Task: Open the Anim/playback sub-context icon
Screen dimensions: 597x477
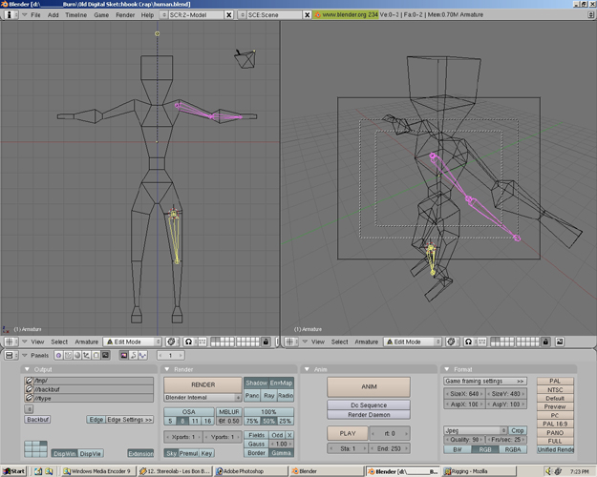Action: tap(134, 355)
